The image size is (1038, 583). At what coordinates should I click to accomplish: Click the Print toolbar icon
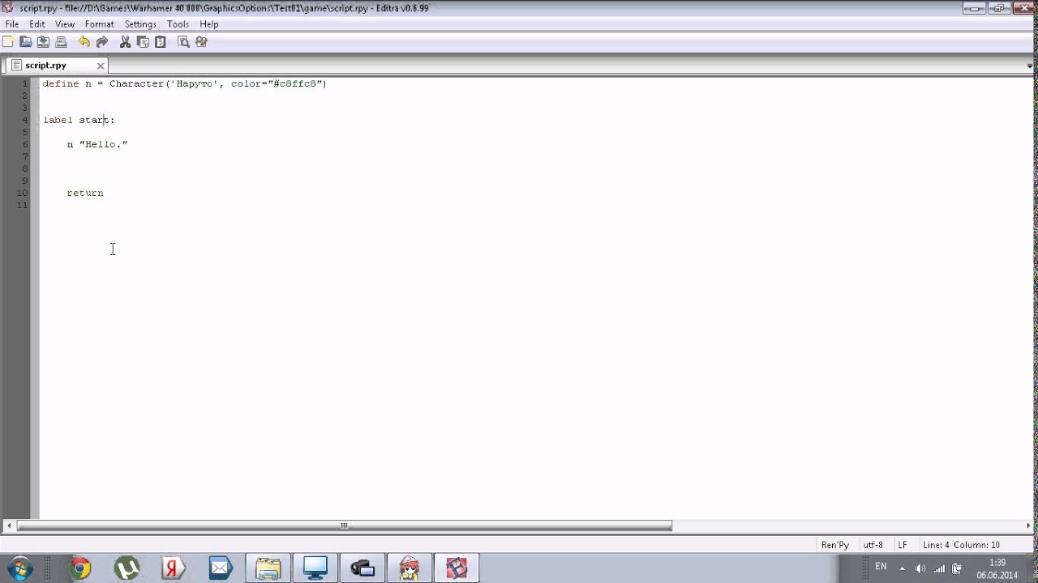(61, 42)
